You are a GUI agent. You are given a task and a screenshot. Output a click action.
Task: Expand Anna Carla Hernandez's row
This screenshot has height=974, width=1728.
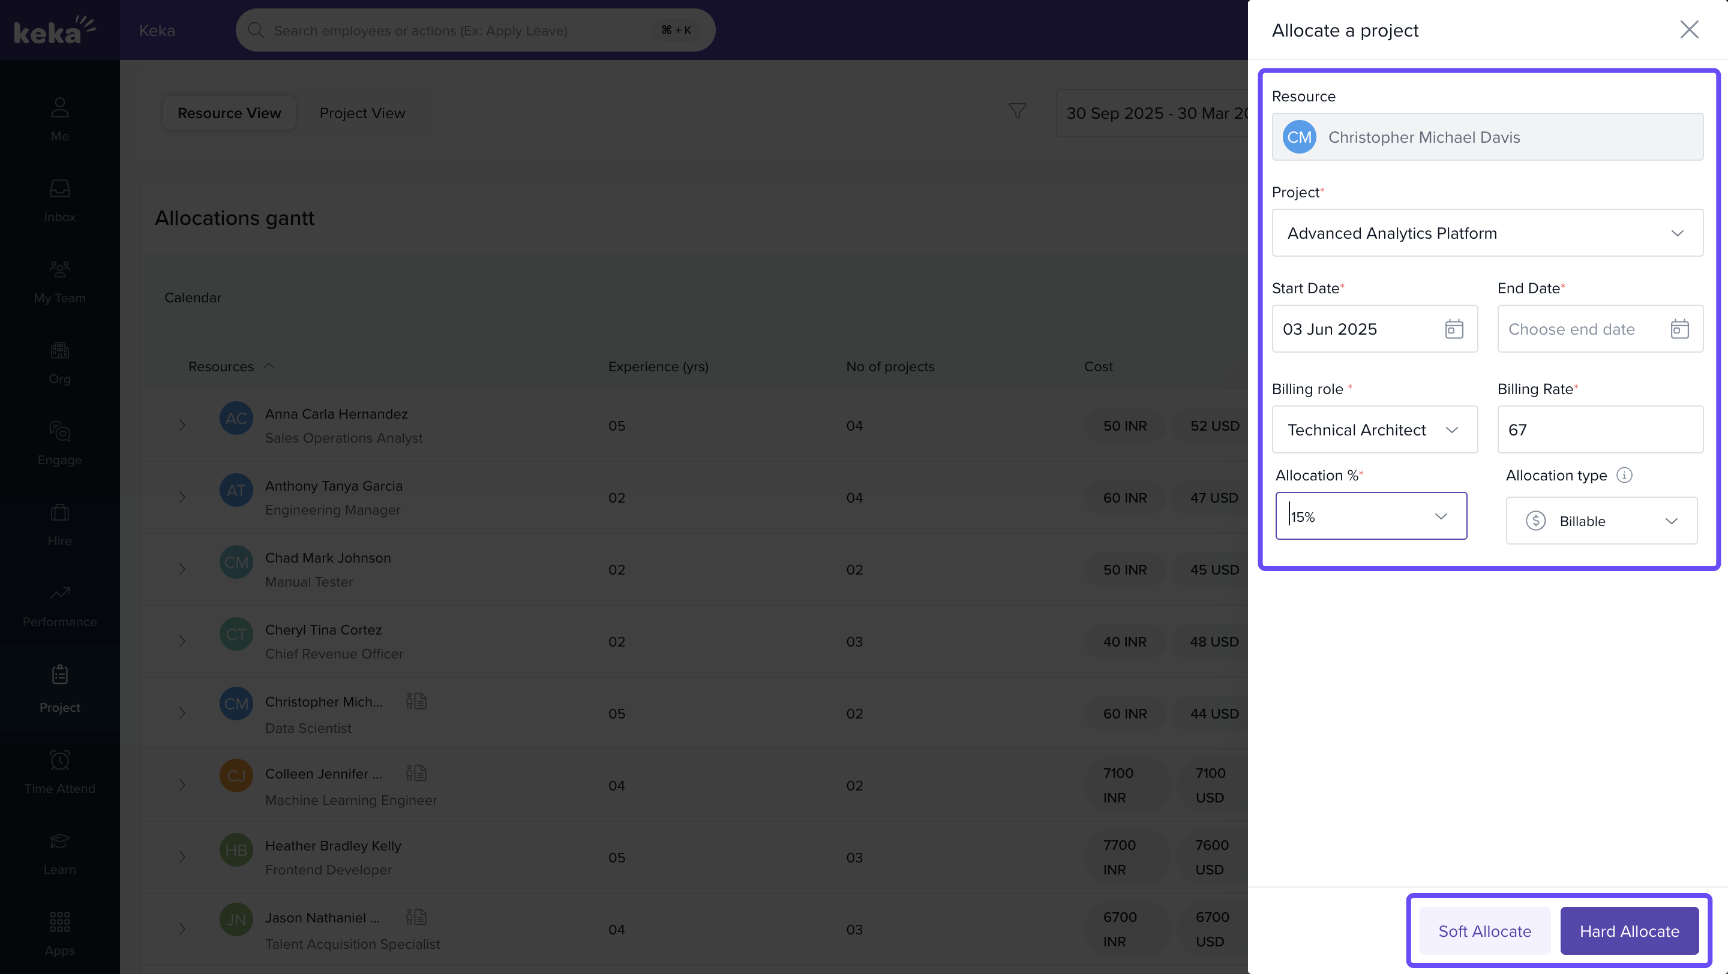pos(182,426)
